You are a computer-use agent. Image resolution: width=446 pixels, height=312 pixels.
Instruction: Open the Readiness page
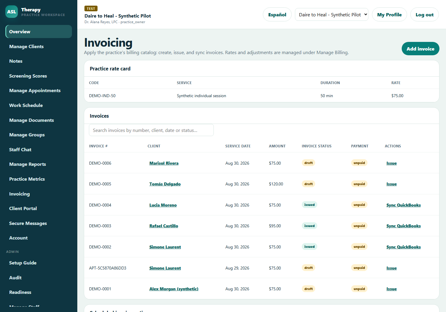pyautogui.click(x=39, y=292)
